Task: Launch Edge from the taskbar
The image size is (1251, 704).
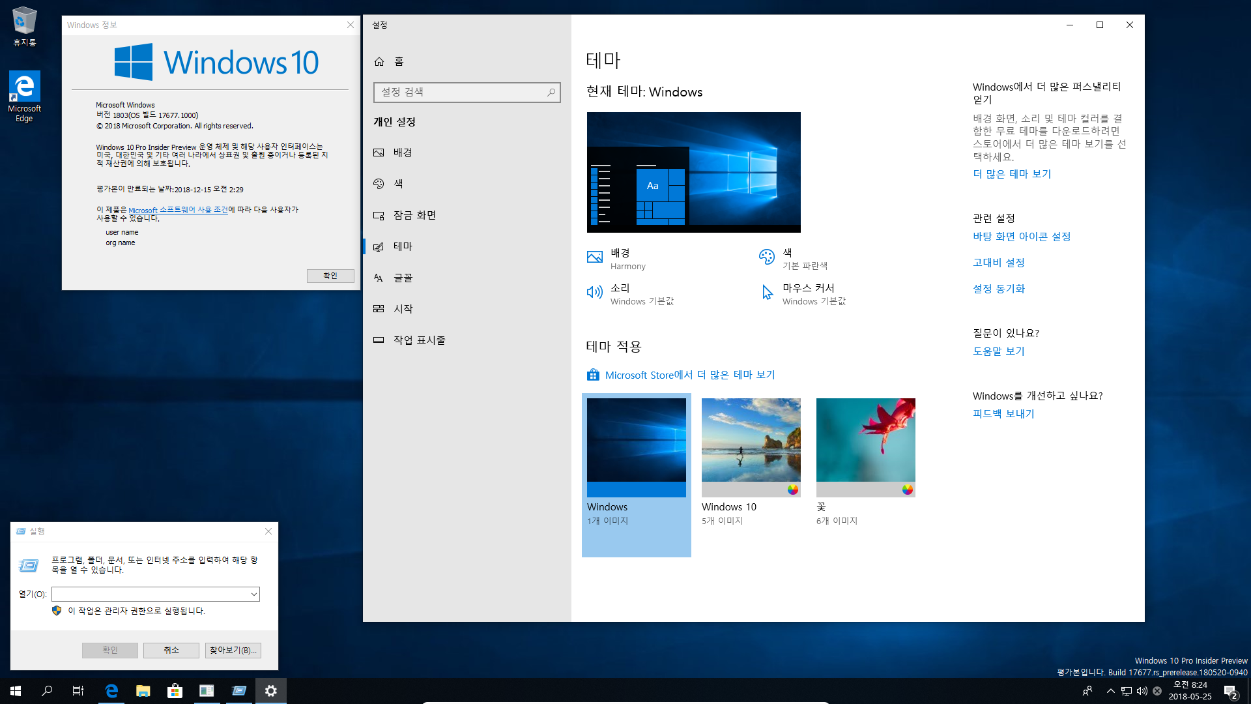Action: click(111, 691)
